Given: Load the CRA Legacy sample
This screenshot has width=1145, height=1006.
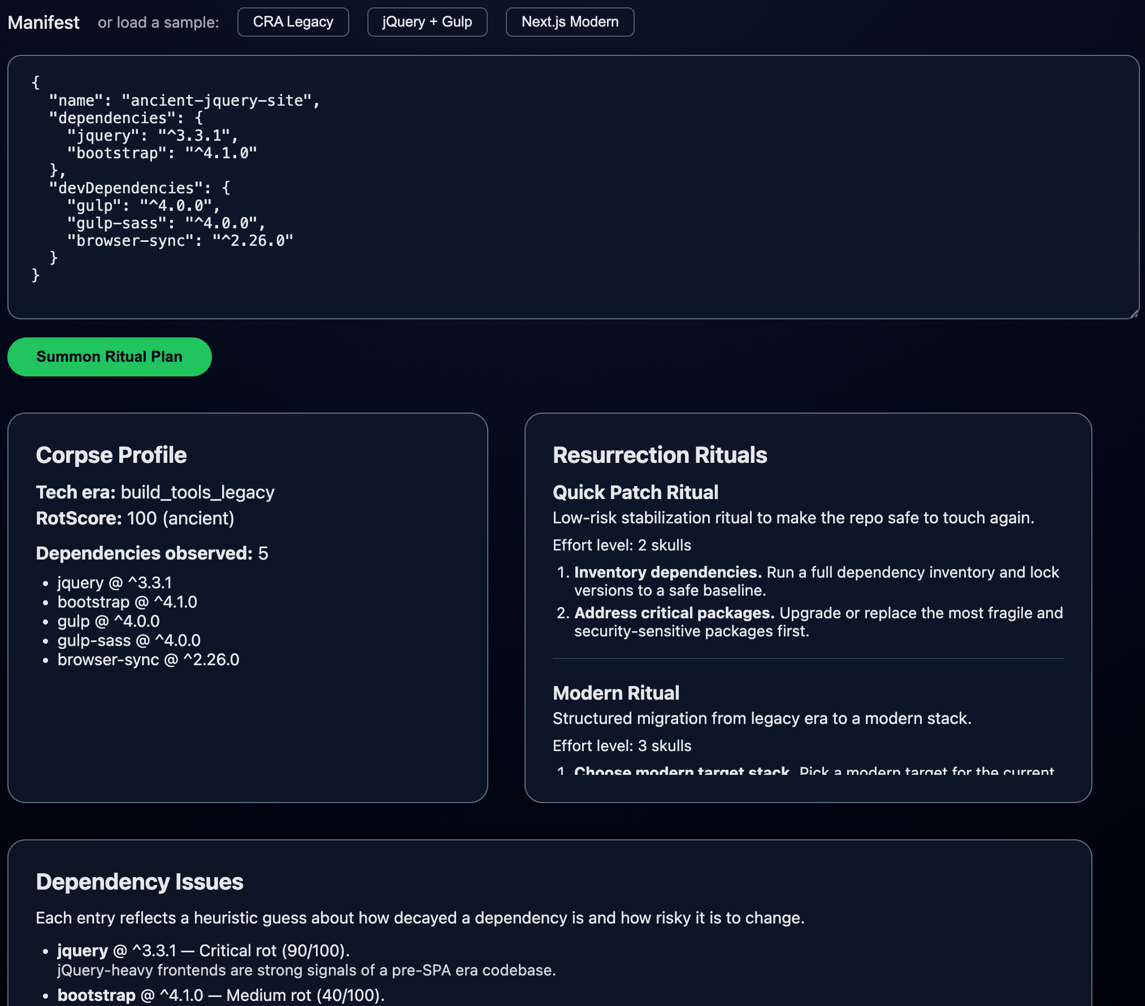Looking at the screenshot, I should tap(293, 22).
